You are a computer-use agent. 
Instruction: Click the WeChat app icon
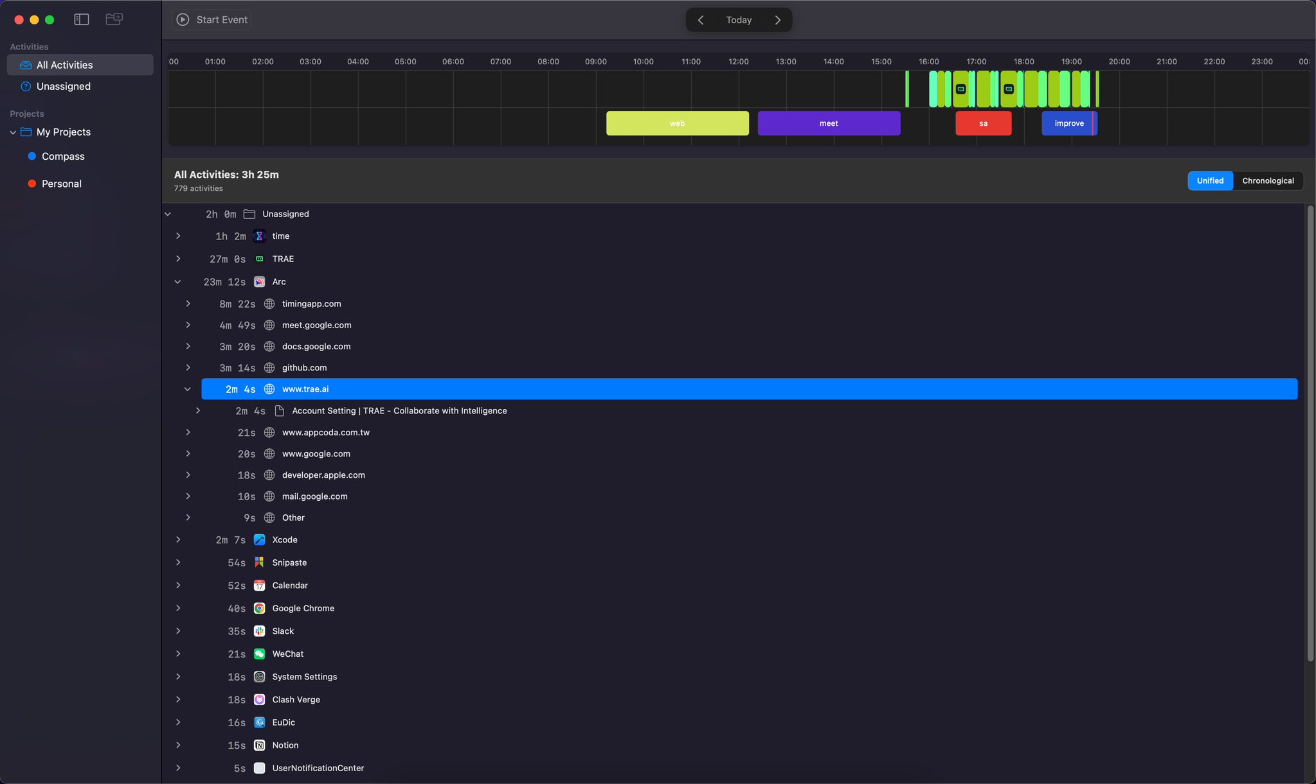259,654
